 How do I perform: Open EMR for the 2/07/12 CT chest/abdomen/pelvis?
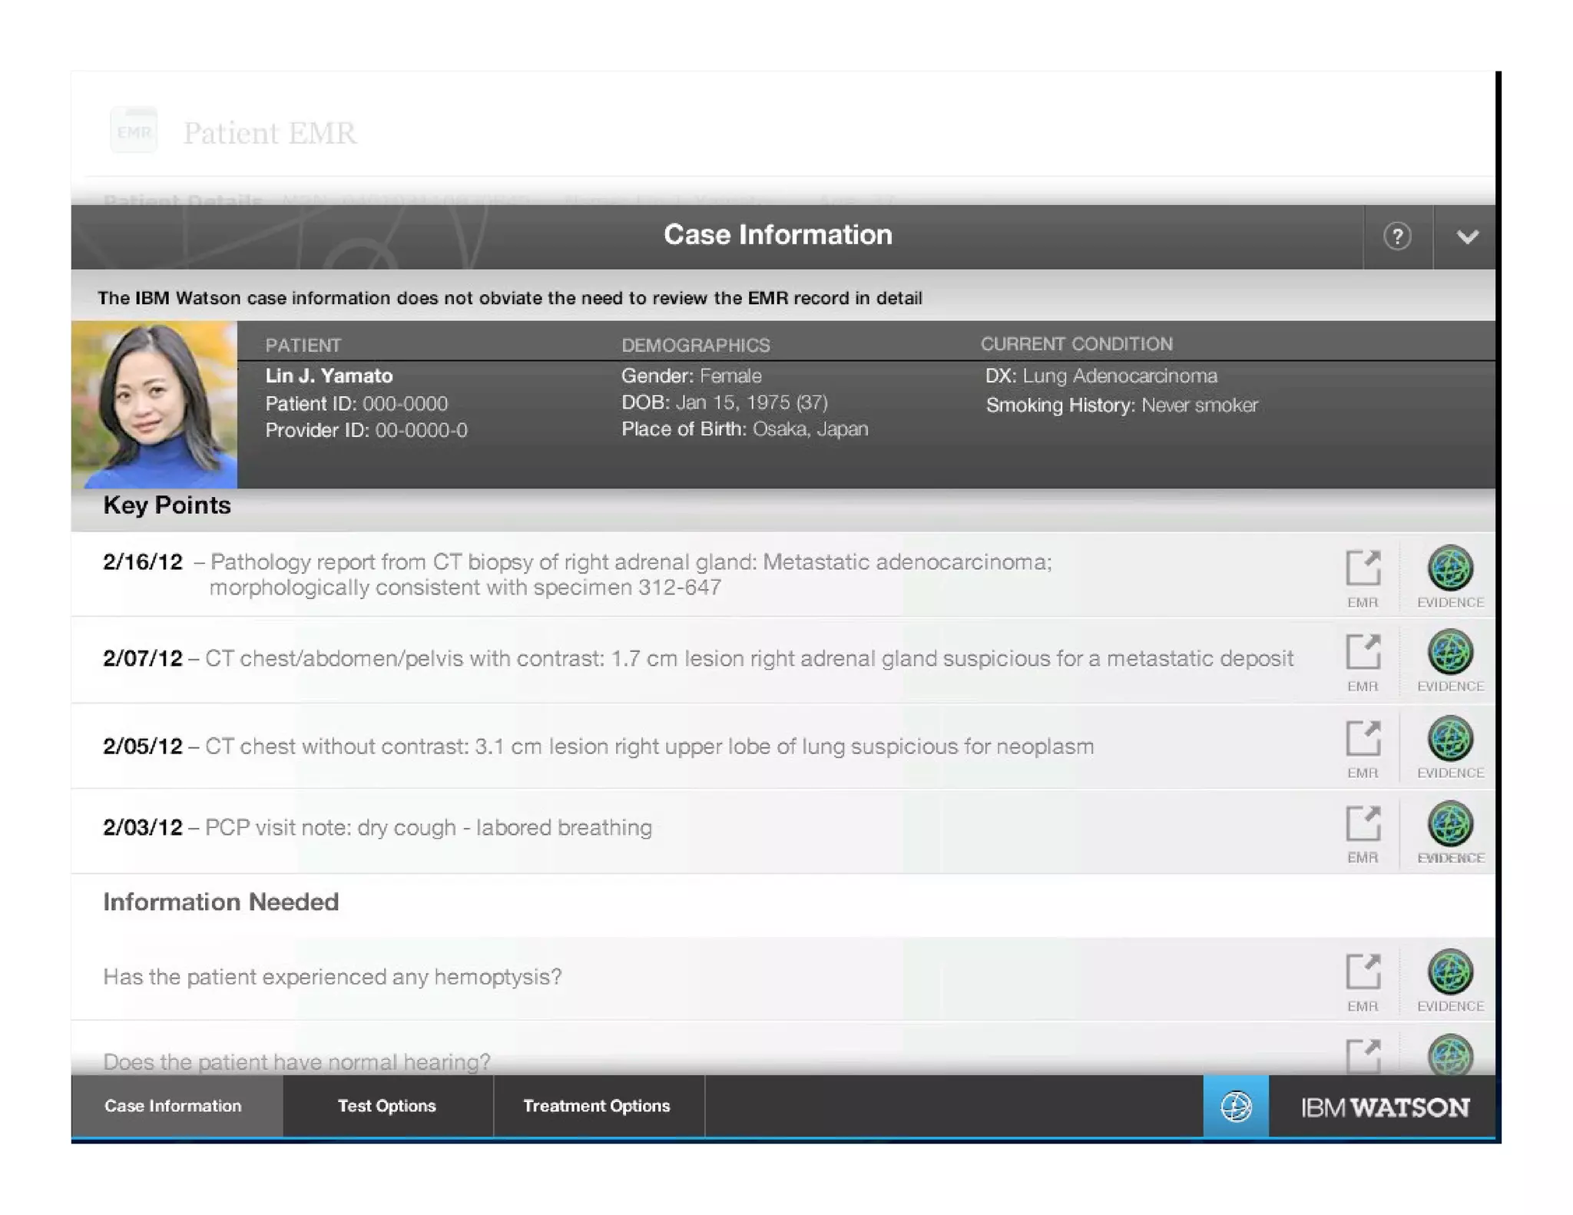[1363, 662]
